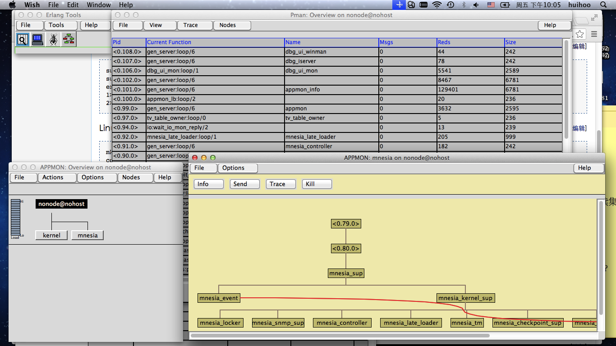Open Spotlight search magnifier icon
The width and height of the screenshot is (616, 346).
pos(603,5)
